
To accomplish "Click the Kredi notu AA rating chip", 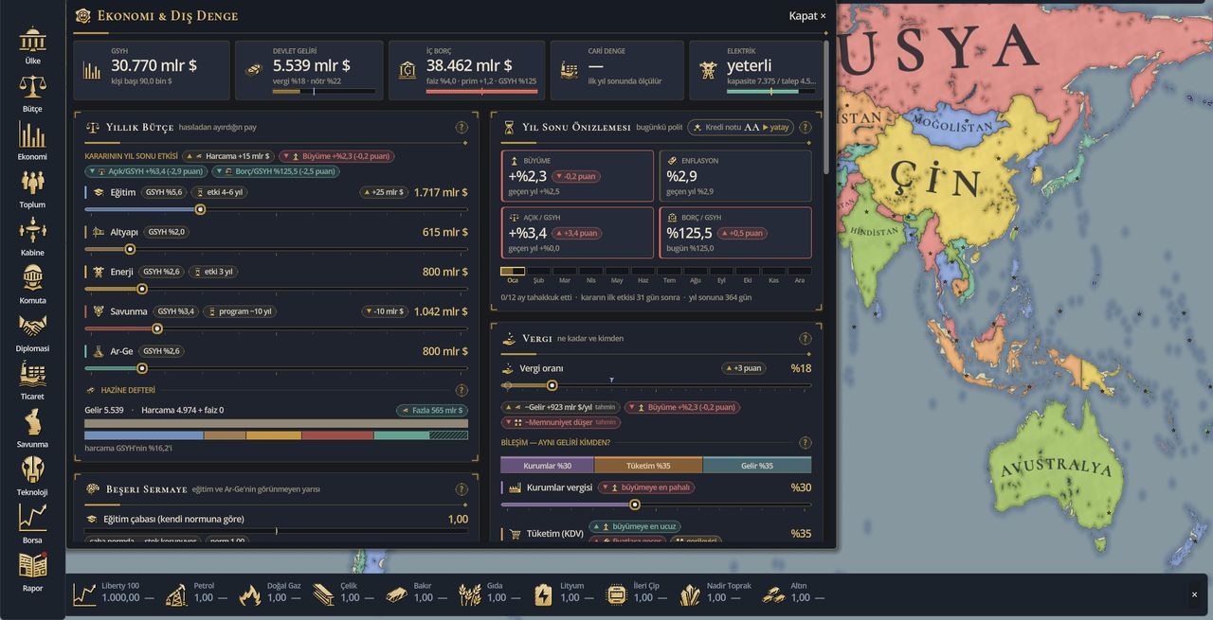I will 741,127.
